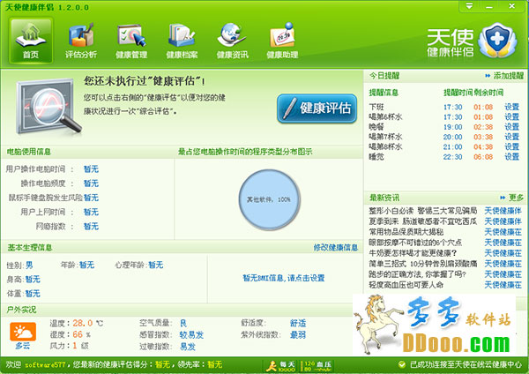The width and height of the screenshot is (529, 374).
Task: Click the 感冒指数 value 较易发
Action: [191, 335]
